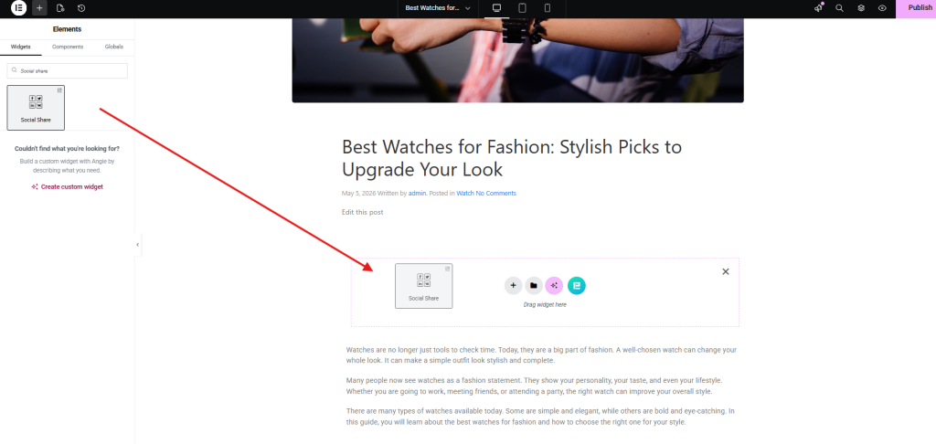Open the Watch category link

click(465, 194)
